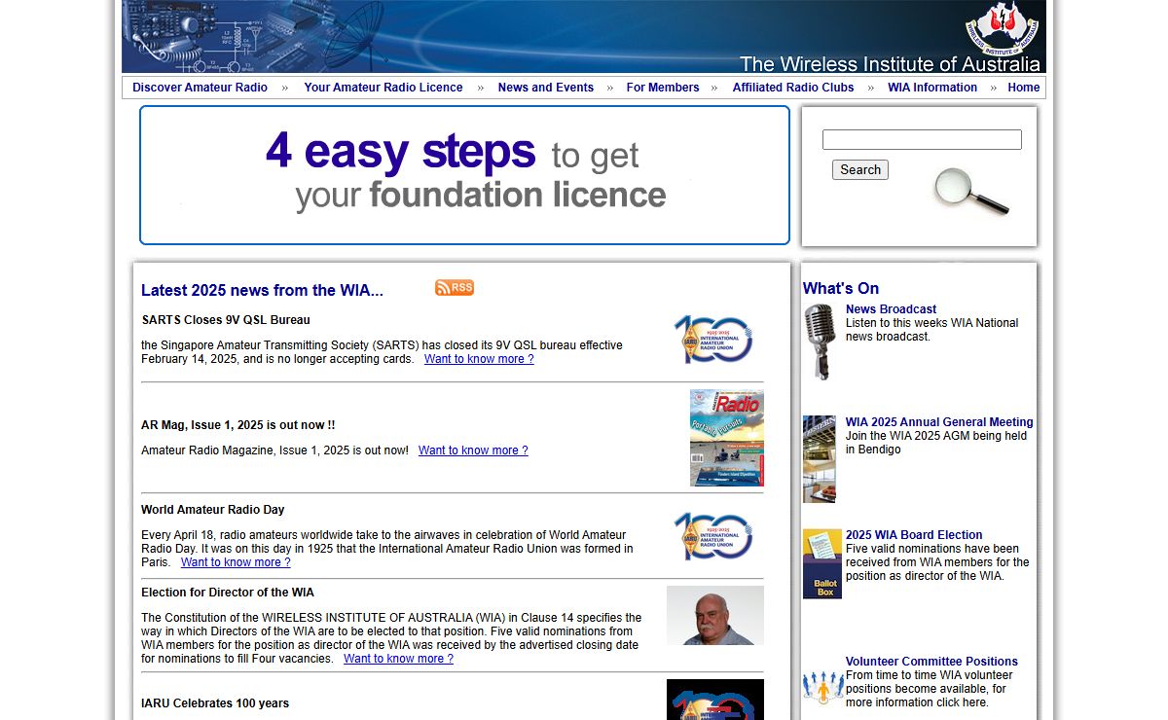Click the 4 easy steps foundation licence banner
This screenshot has height=720, width=1168.
(464, 175)
